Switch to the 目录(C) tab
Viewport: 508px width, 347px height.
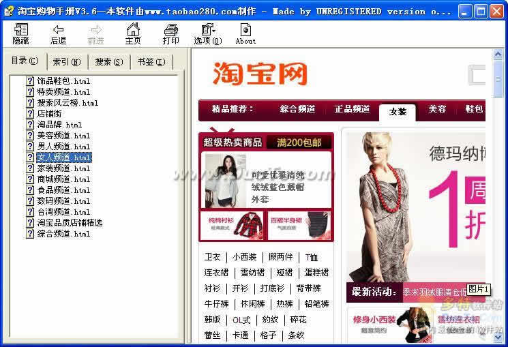pos(25,61)
